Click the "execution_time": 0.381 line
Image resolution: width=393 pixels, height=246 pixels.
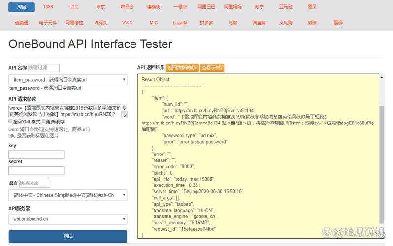coord(177,185)
